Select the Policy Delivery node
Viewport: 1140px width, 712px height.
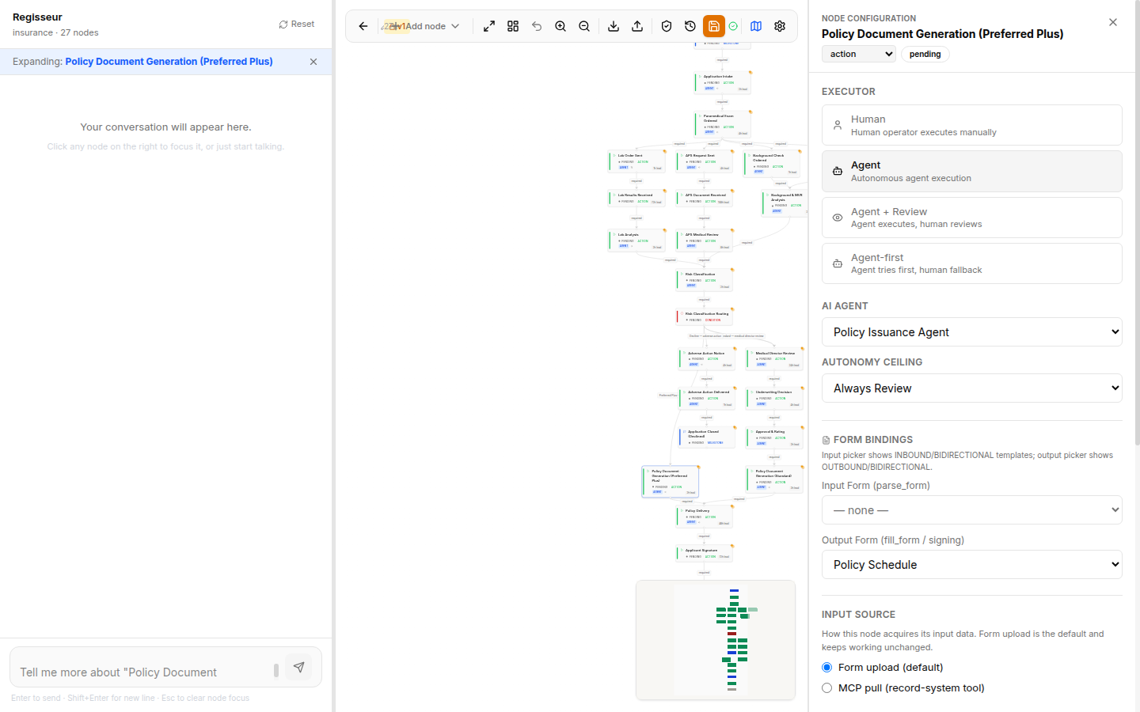point(705,517)
